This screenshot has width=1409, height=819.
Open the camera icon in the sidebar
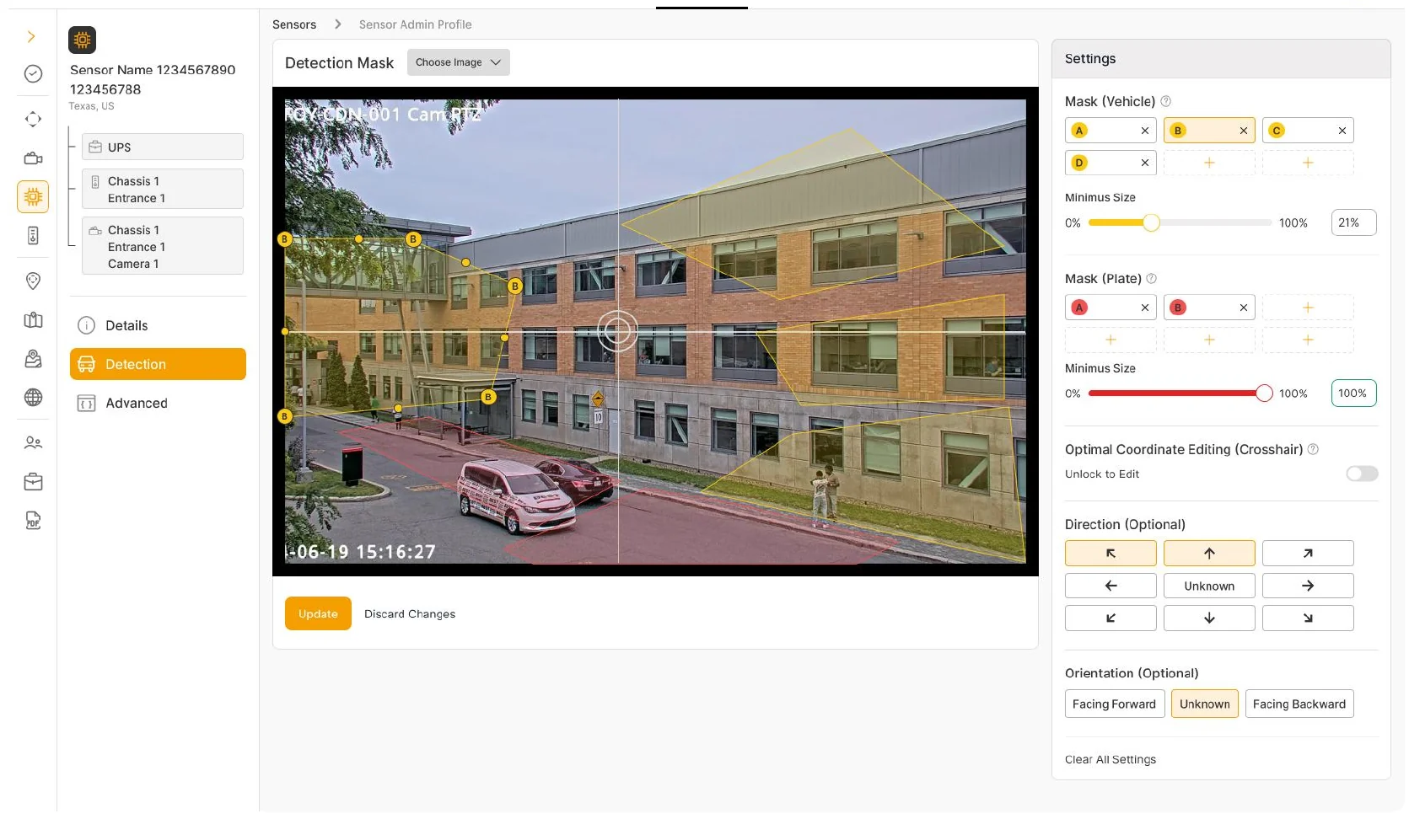coord(33,158)
